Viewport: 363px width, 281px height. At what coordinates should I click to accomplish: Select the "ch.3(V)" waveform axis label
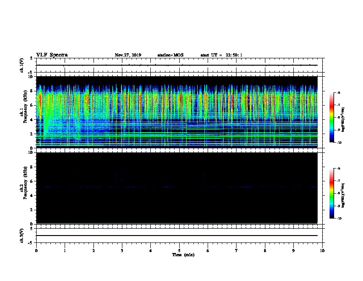point(22,236)
